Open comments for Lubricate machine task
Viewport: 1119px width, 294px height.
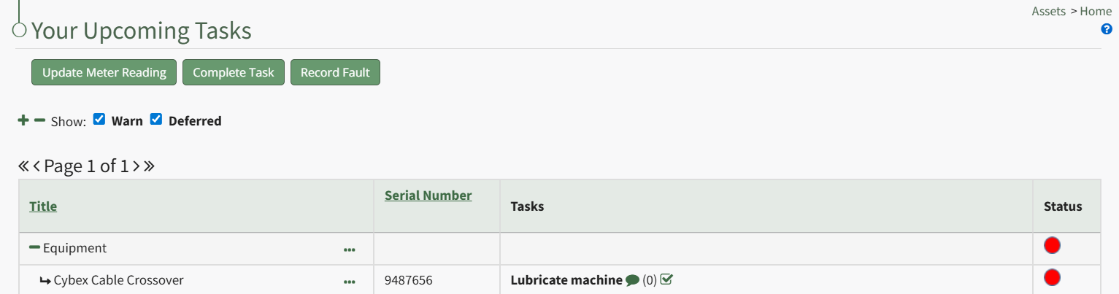click(x=632, y=280)
